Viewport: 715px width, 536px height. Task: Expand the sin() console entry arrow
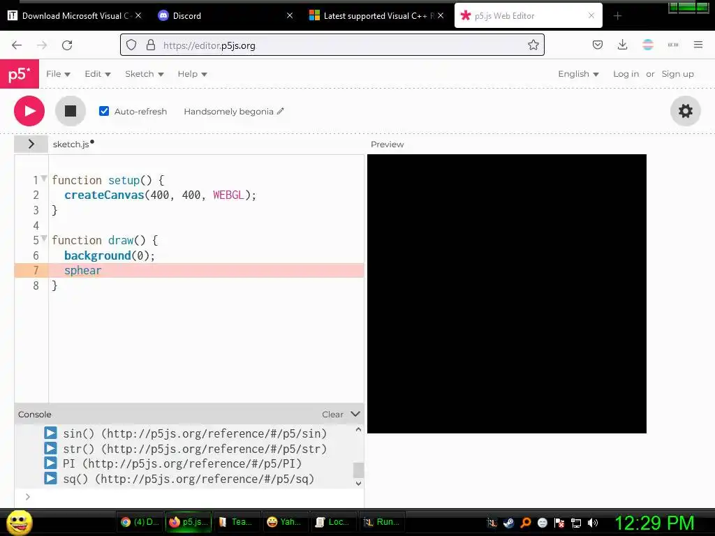click(x=50, y=433)
